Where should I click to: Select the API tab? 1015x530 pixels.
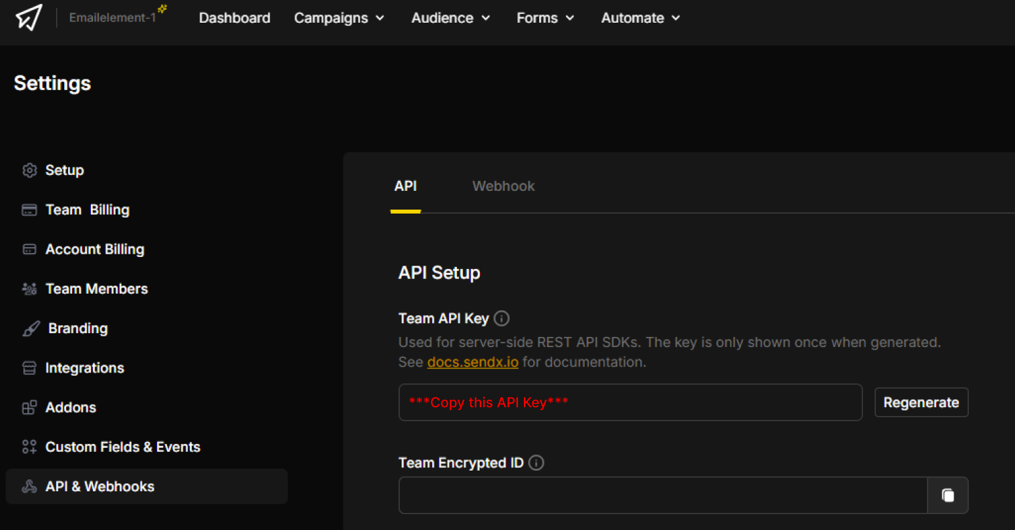point(406,186)
